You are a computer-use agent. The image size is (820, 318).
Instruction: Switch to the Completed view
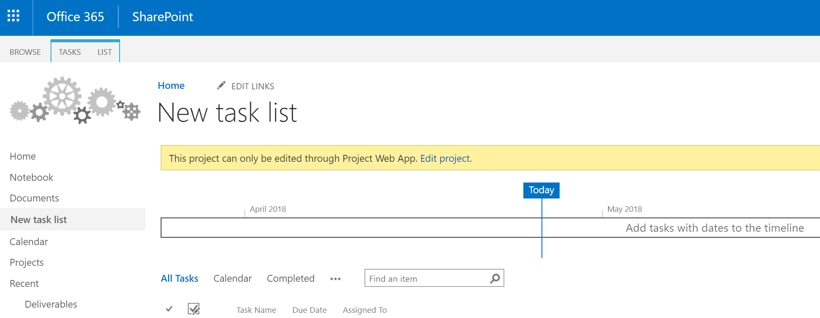coord(291,278)
